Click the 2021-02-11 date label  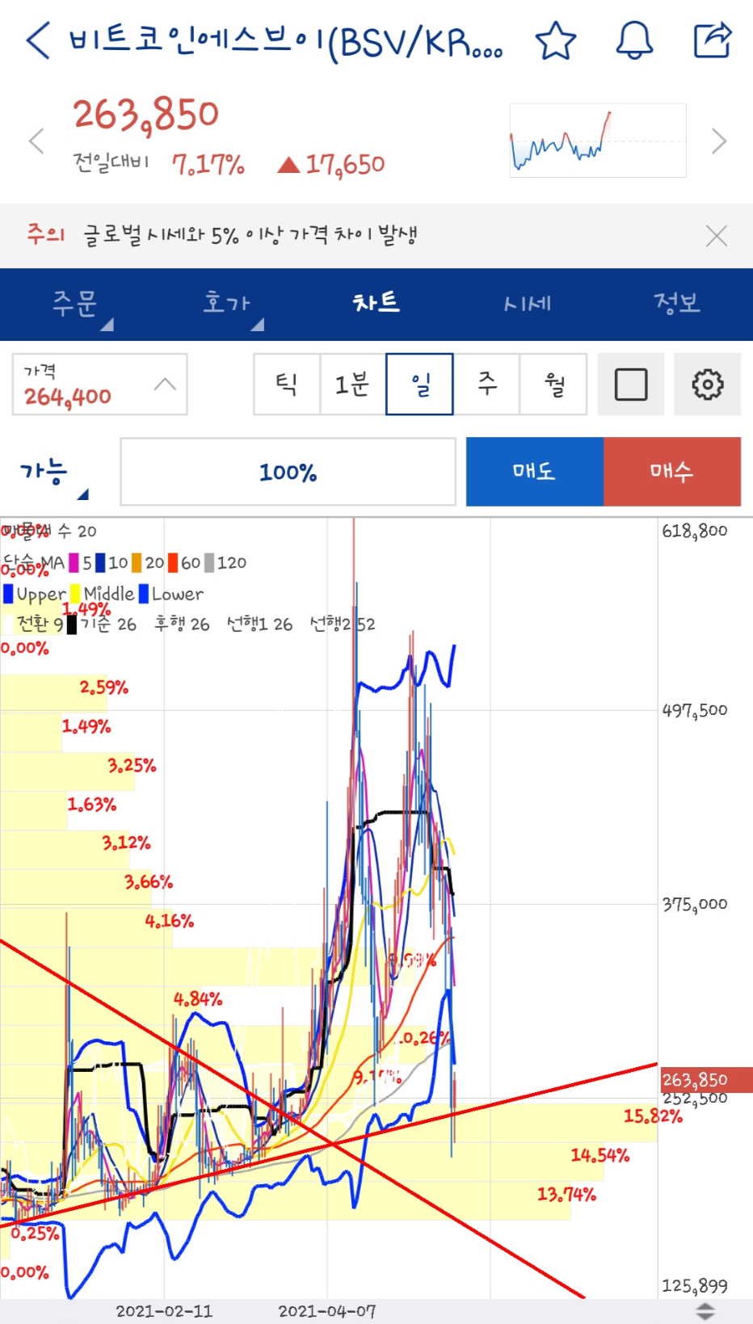tap(164, 1311)
